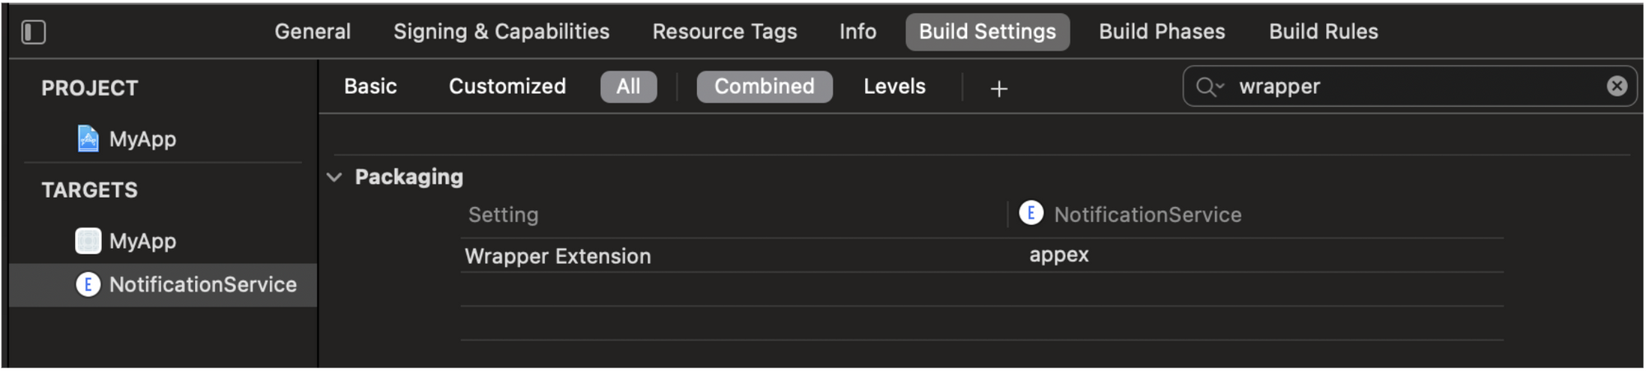1646x373 pixels.
Task: Click the NotificationService extension icon in sidebar
Action: point(88,284)
